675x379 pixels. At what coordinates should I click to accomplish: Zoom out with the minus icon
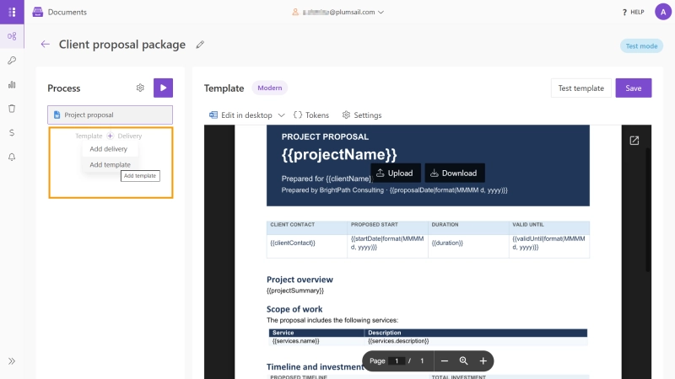click(445, 361)
